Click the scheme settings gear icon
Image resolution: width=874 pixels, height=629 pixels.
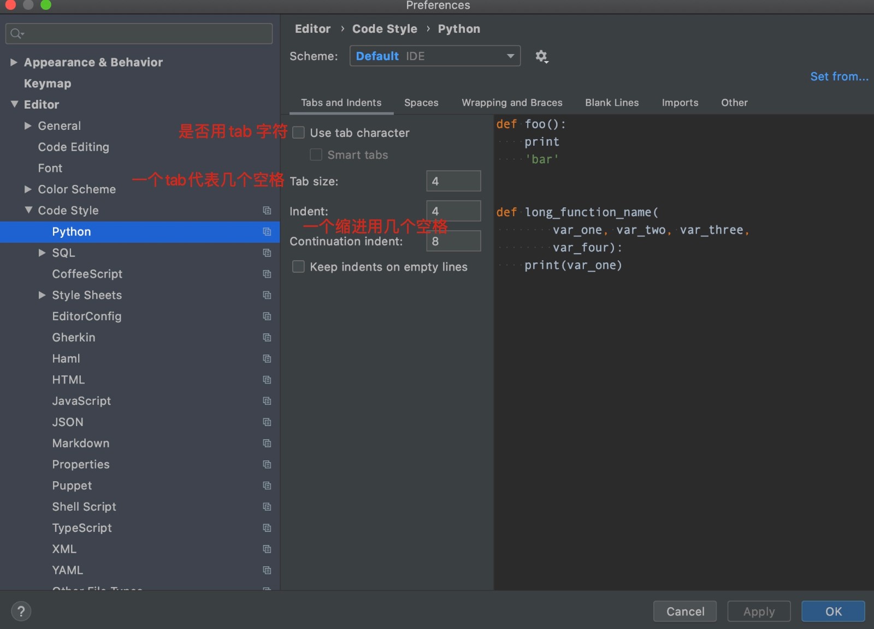click(x=541, y=56)
